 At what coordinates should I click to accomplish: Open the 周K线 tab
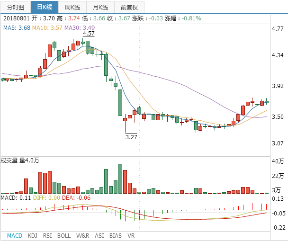(x=72, y=7)
